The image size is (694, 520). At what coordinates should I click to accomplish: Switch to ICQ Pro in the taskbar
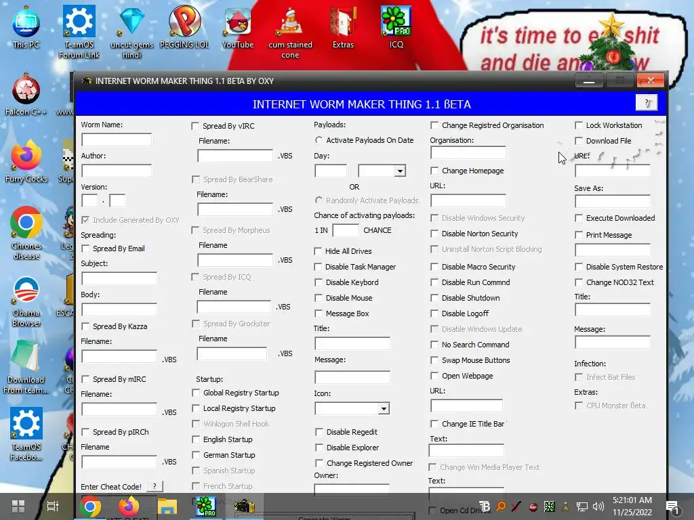[x=206, y=506]
